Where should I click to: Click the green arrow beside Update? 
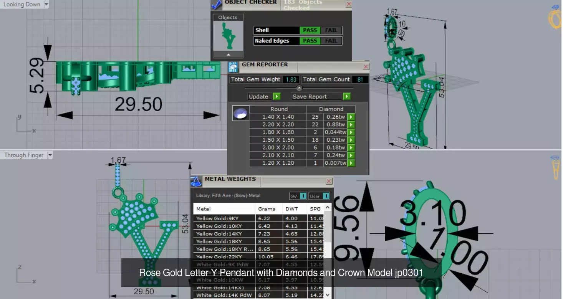click(x=277, y=96)
